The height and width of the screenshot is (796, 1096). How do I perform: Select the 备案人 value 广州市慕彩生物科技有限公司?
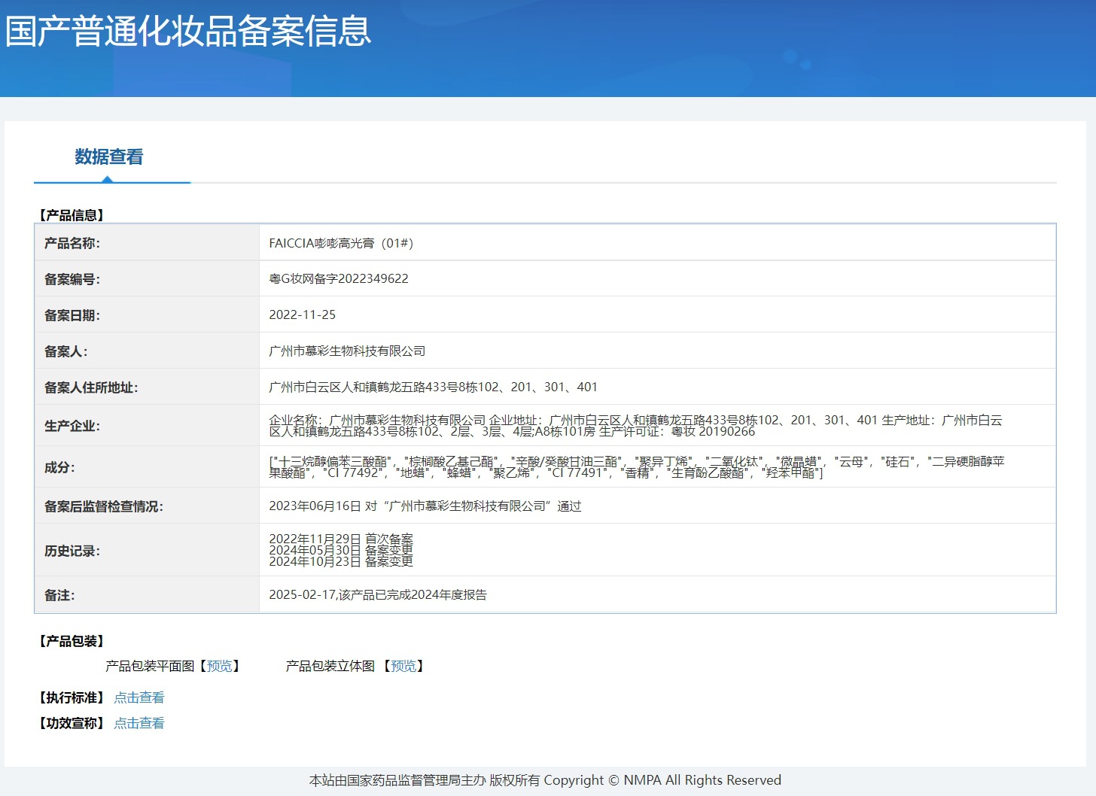click(x=347, y=351)
